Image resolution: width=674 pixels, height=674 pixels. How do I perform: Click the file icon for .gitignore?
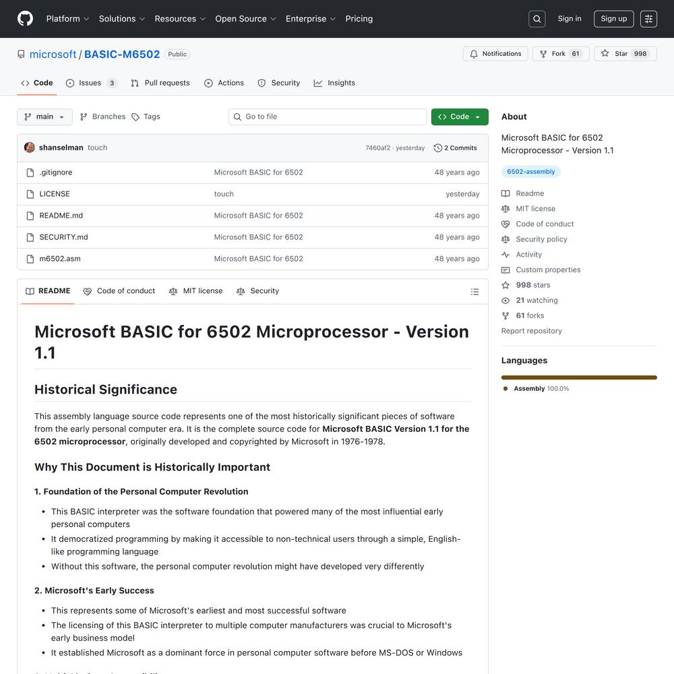coord(30,173)
